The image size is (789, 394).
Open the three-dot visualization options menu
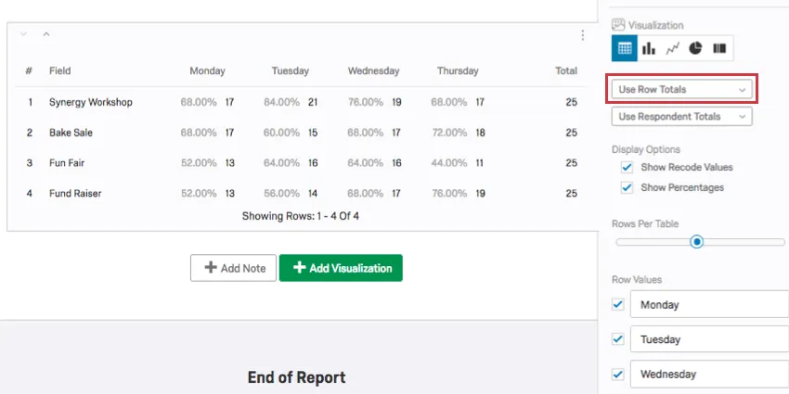[x=582, y=35]
